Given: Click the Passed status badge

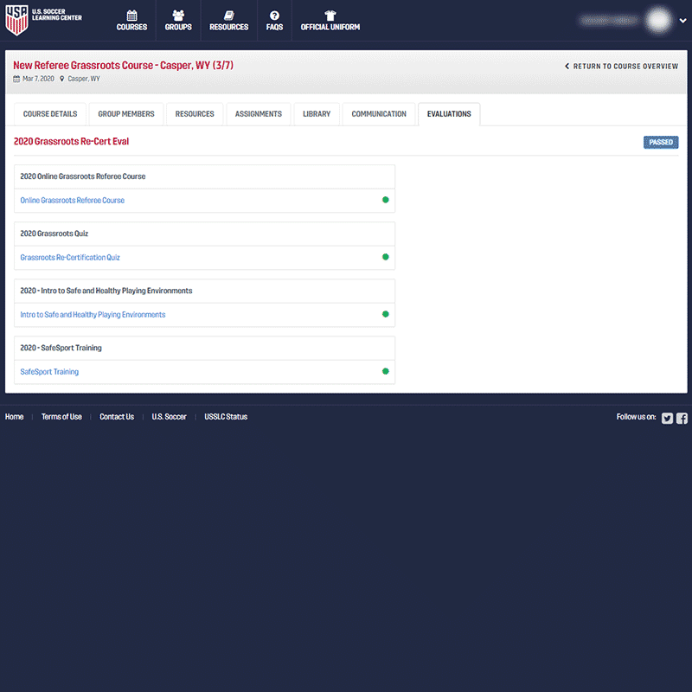Looking at the screenshot, I should point(661,142).
